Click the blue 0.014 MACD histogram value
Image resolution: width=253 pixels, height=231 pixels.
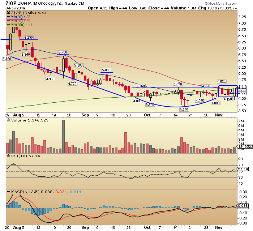(x=76, y=192)
